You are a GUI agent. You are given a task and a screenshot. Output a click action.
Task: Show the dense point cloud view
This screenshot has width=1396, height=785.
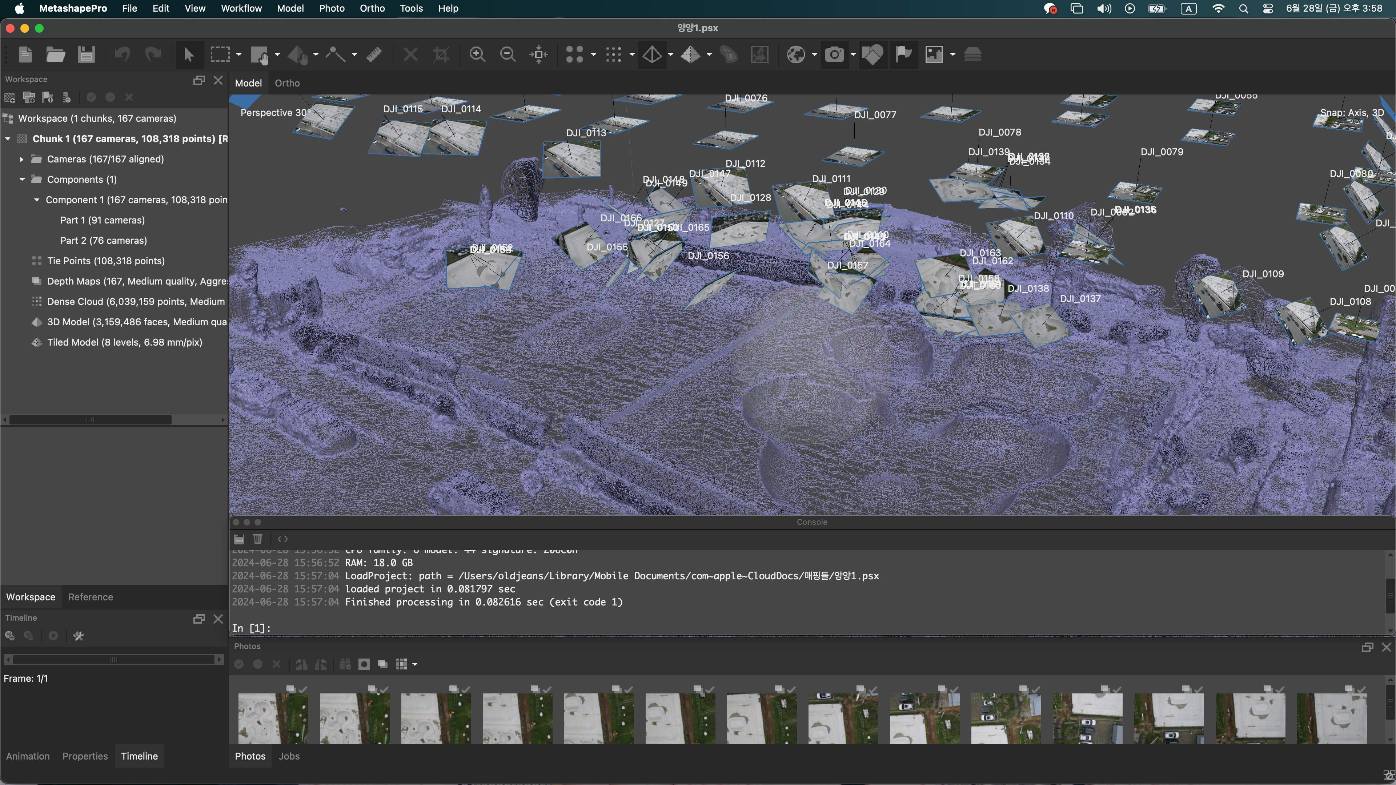pos(613,54)
